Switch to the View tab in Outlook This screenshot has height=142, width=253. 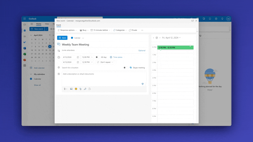[x=47, y=24]
